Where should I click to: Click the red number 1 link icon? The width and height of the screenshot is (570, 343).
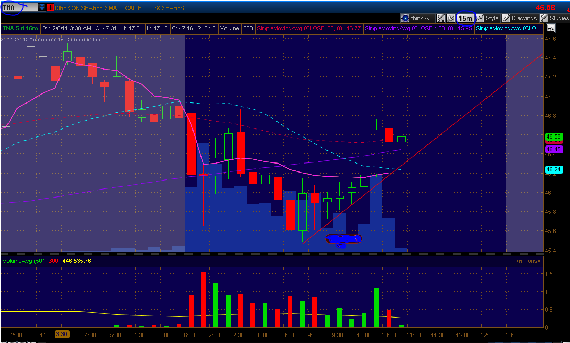click(50, 8)
